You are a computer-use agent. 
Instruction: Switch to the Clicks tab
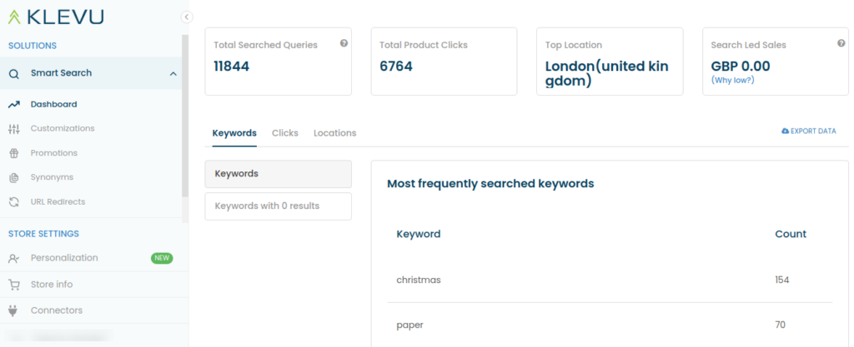[284, 133]
